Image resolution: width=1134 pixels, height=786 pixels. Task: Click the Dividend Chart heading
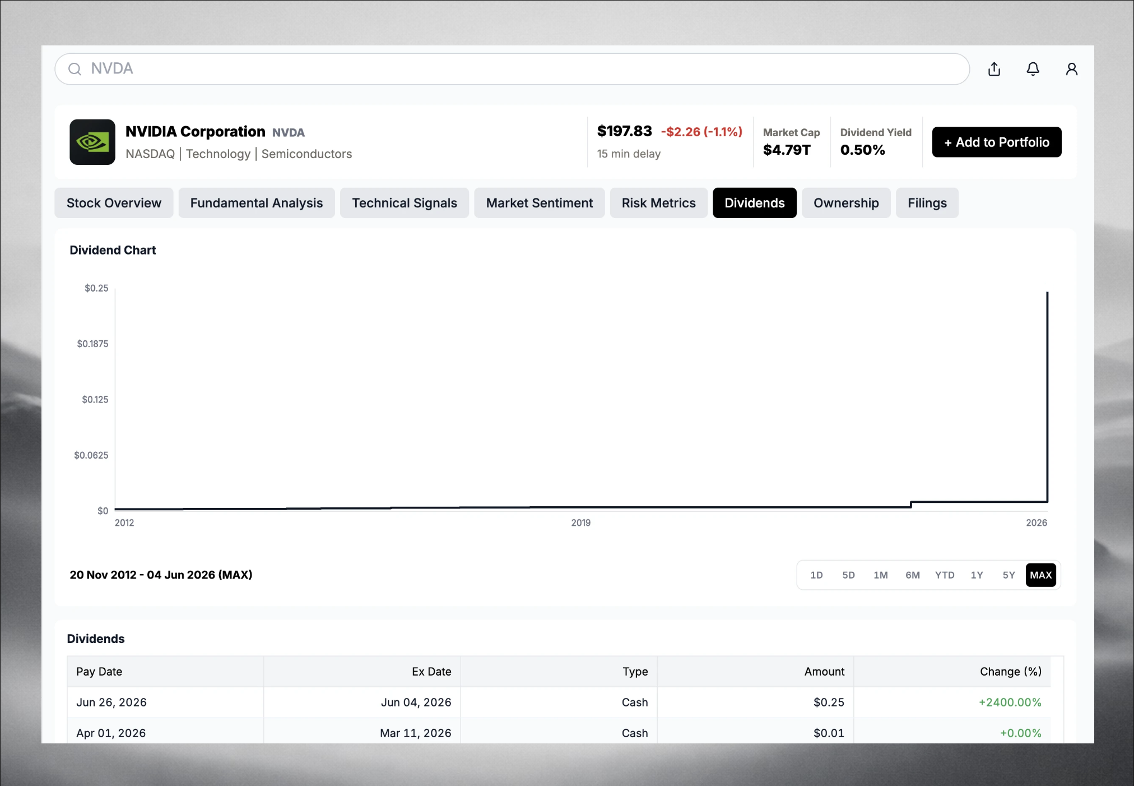point(113,250)
